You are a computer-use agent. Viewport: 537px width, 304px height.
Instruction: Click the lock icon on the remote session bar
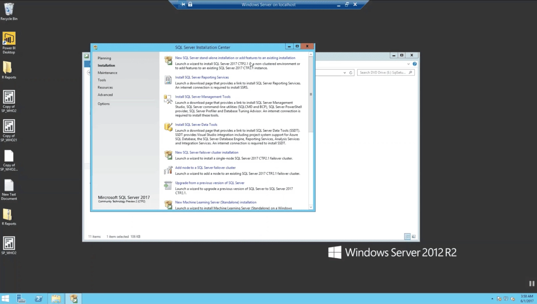tap(190, 5)
